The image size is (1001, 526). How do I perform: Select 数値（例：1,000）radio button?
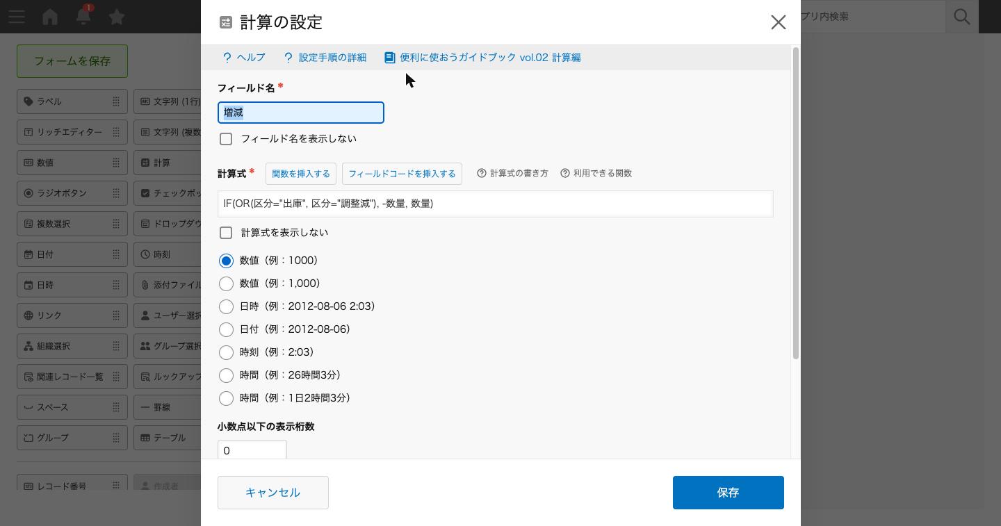[x=226, y=283]
